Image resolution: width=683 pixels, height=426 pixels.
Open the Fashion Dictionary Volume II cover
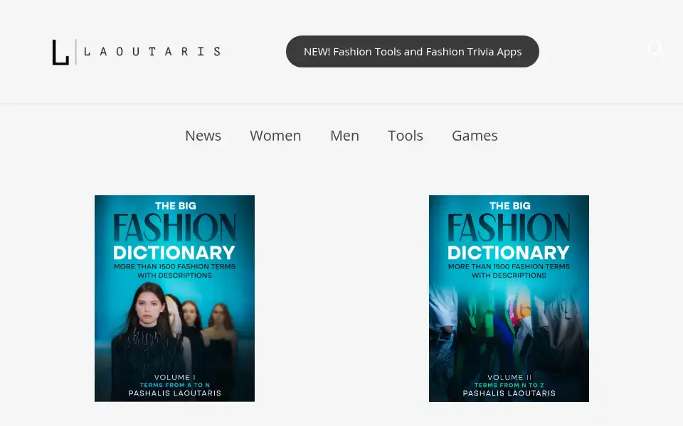tap(509, 298)
